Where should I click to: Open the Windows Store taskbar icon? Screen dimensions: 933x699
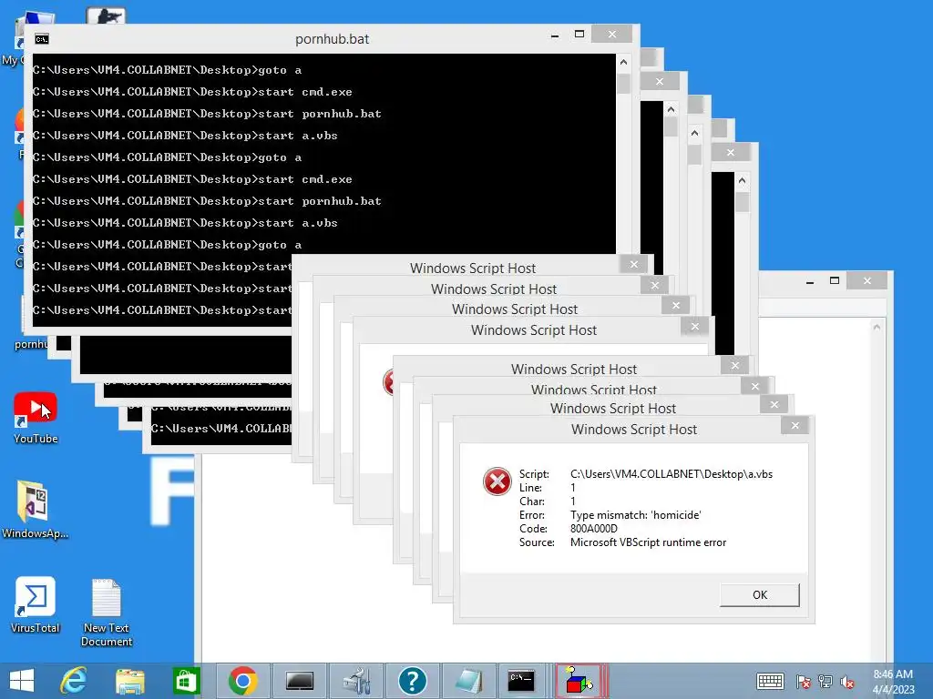[x=186, y=681]
